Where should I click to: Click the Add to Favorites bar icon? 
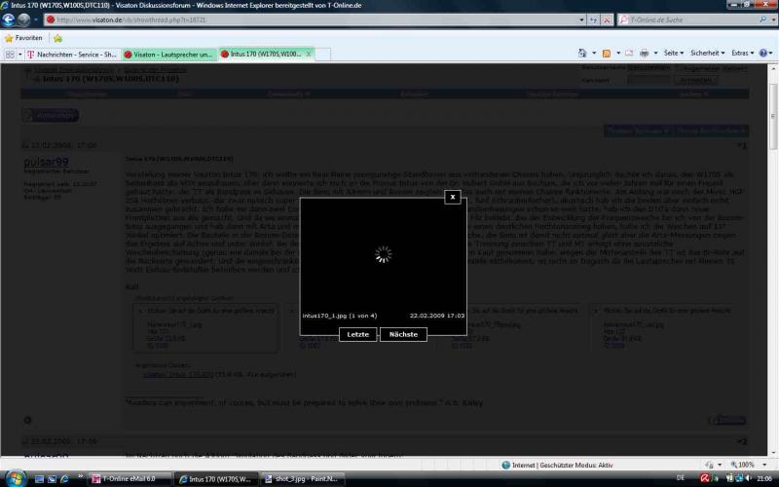click(57, 38)
